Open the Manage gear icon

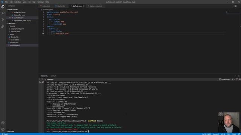click(x=3, y=129)
